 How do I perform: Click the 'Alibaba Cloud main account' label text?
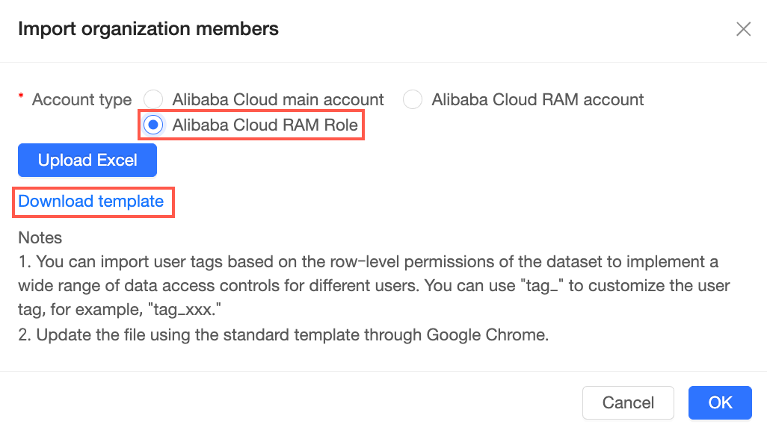coord(277,99)
